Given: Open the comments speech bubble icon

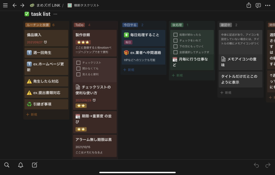Looking at the screenshot, I should click(x=258, y=5).
